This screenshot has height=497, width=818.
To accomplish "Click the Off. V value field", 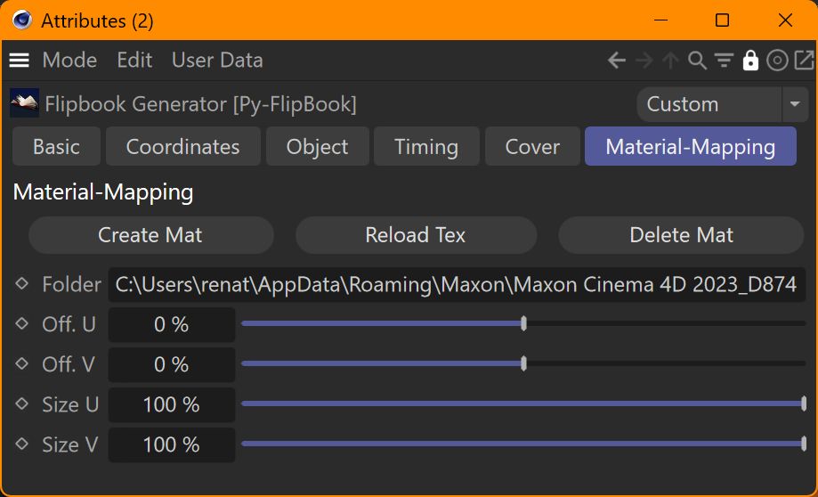I will (172, 364).
